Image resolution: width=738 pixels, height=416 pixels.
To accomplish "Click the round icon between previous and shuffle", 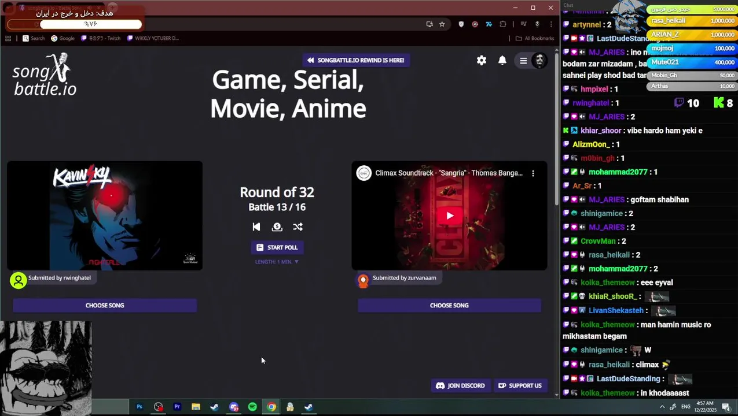I will point(277,227).
